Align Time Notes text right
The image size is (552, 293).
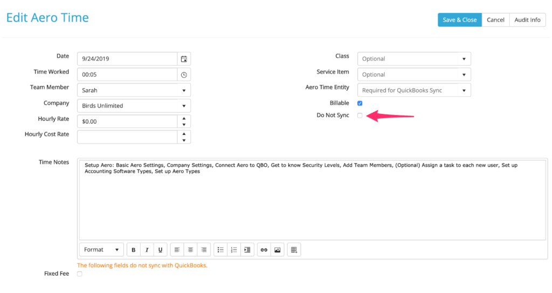tap(204, 250)
